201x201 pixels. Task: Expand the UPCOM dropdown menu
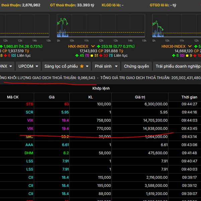pyautogui.click(x=28, y=66)
